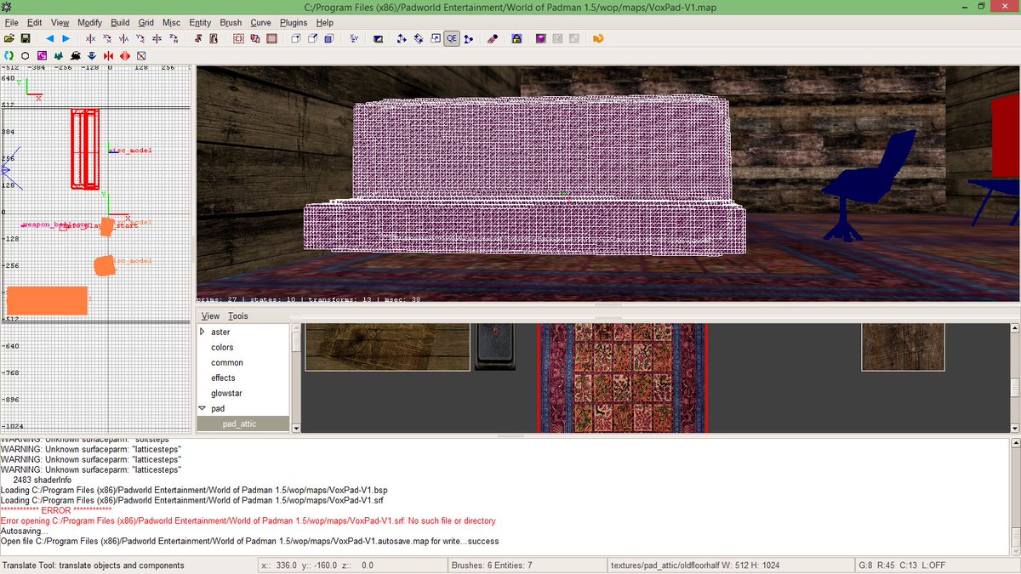
Task: Hollow the selected brush
Action: coord(271,38)
